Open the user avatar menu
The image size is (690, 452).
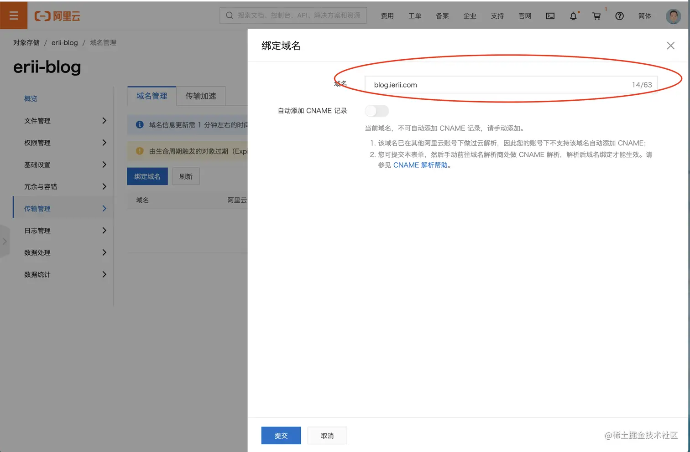pyautogui.click(x=673, y=16)
